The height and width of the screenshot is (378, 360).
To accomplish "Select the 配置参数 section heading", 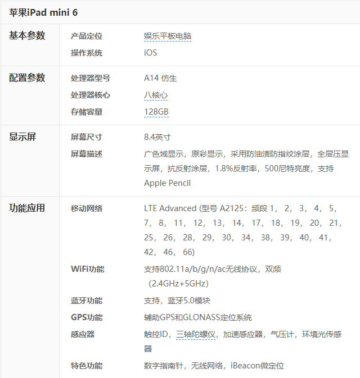I will pyautogui.click(x=27, y=78).
